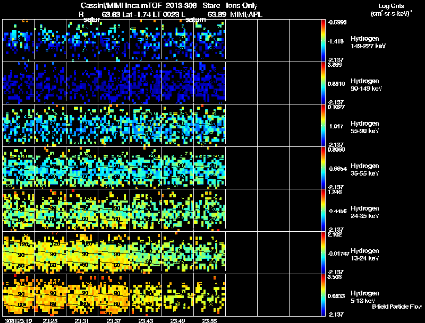425x323 pixels.
Task: Click the Hydrogen 149-227 keV color bar
Action: (x=323, y=41)
